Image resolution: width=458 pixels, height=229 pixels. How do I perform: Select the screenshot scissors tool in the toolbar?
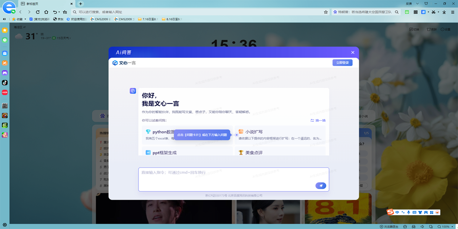[x=434, y=12]
